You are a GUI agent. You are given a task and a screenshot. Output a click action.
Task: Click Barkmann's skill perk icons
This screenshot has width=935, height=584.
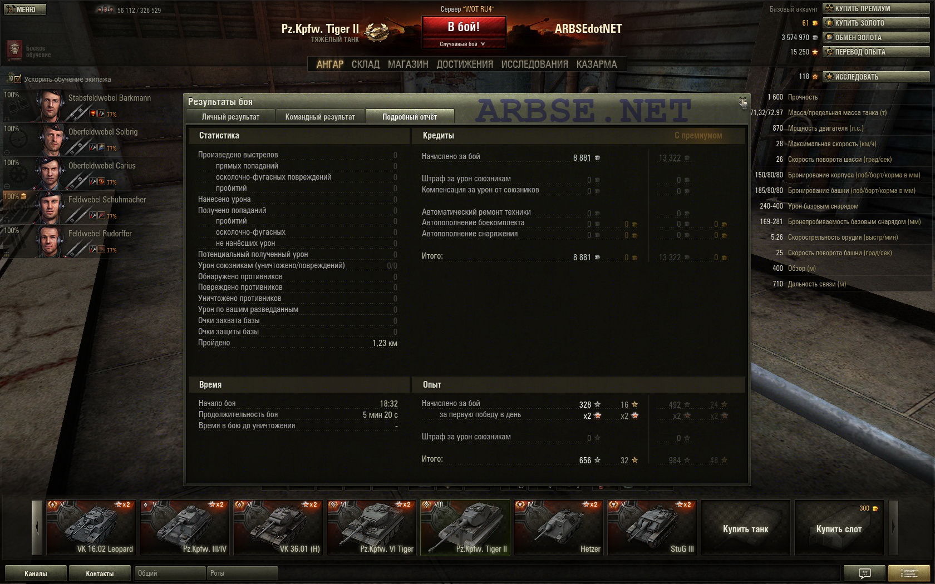point(97,114)
